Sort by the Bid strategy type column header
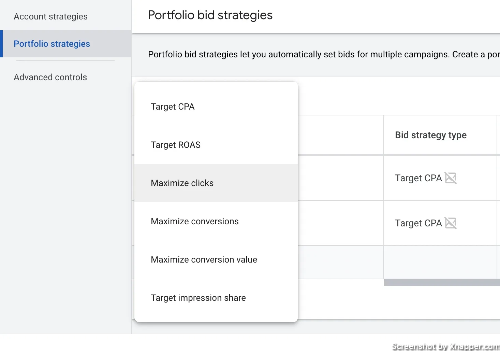500x351 pixels. click(x=430, y=135)
